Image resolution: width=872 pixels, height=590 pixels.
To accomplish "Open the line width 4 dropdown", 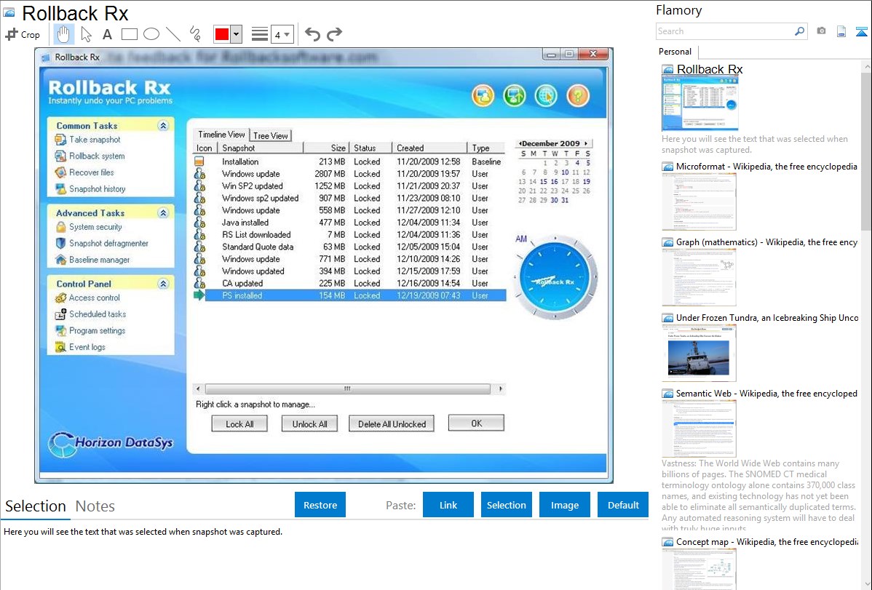I will (x=282, y=34).
